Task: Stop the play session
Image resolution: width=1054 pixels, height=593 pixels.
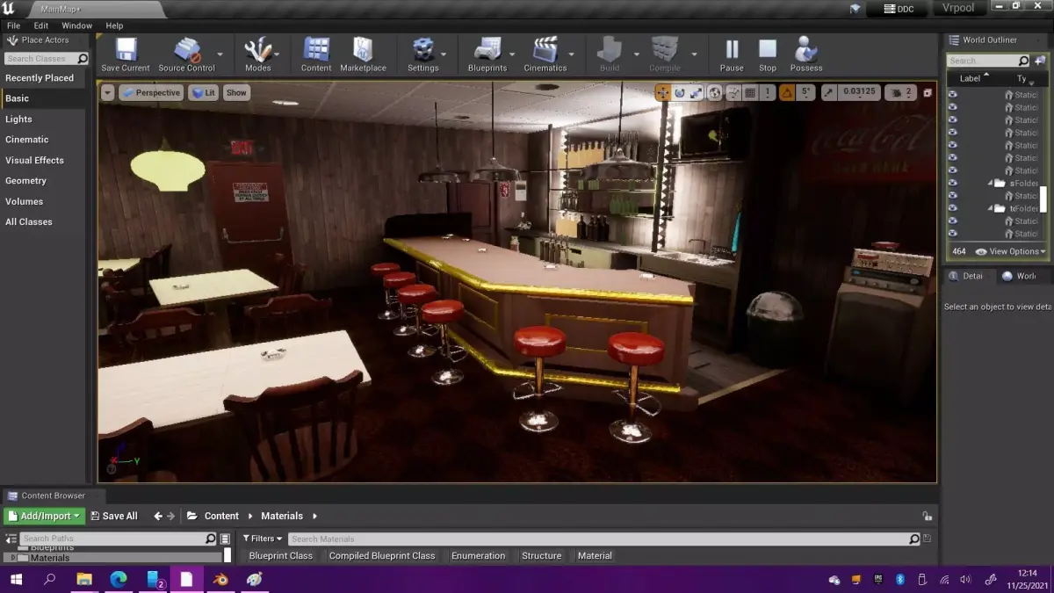Action: (768, 54)
